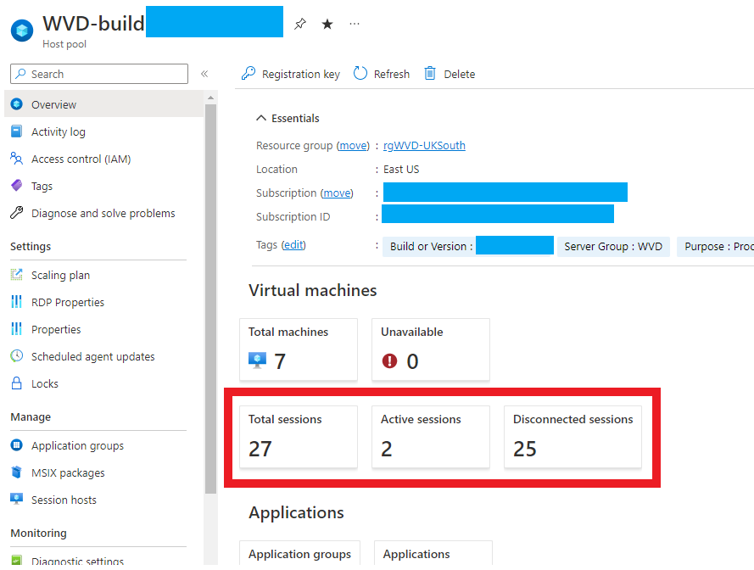Open the Application groups card
The width and height of the screenshot is (754, 570).
point(299,553)
